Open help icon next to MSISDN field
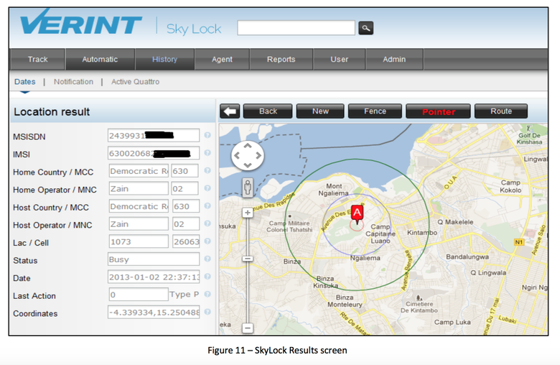This screenshot has width=560, height=365. click(207, 135)
